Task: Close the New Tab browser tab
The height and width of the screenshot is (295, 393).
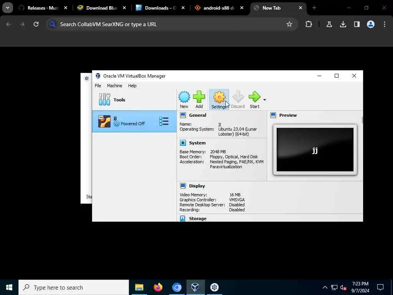Action: coord(300,8)
